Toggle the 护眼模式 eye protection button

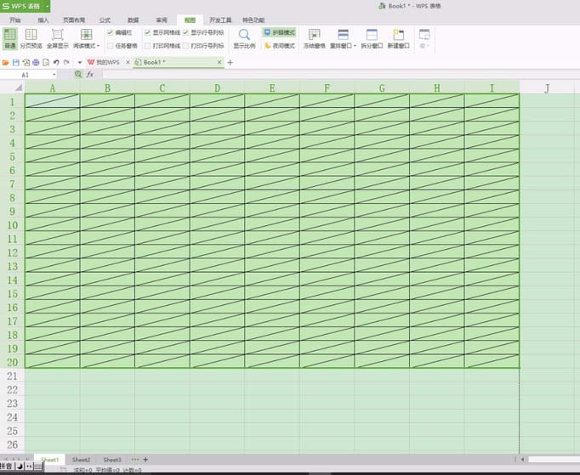[279, 32]
